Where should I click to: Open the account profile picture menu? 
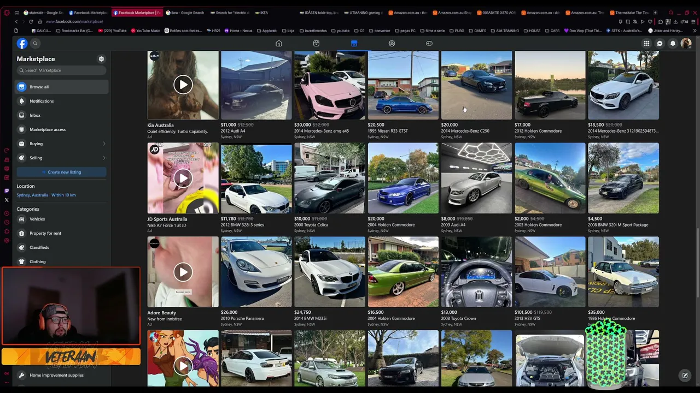point(686,44)
